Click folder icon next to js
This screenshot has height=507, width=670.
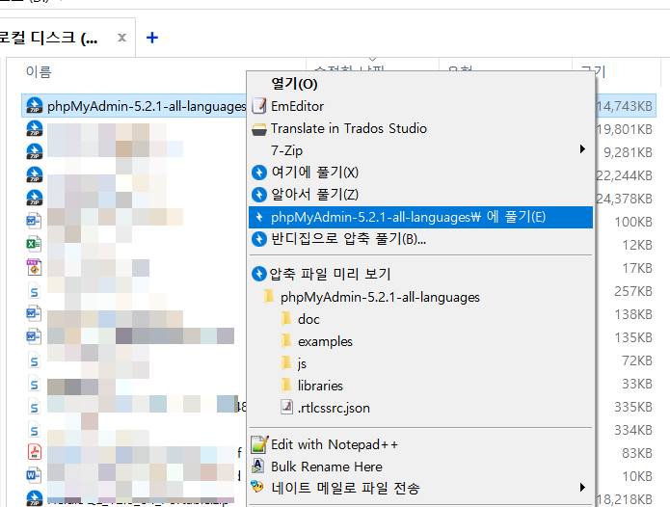(286, 363)
